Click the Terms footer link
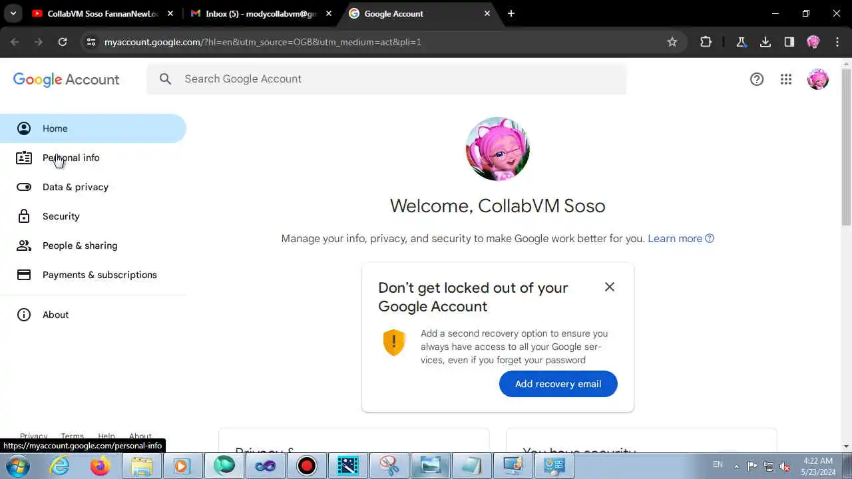The image size is (852, 479). click(72, 436)
